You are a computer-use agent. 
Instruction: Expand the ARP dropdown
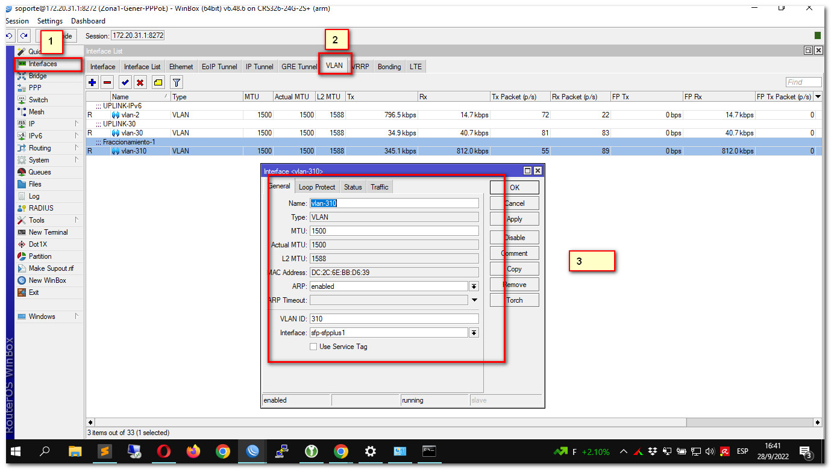(474, 286)
